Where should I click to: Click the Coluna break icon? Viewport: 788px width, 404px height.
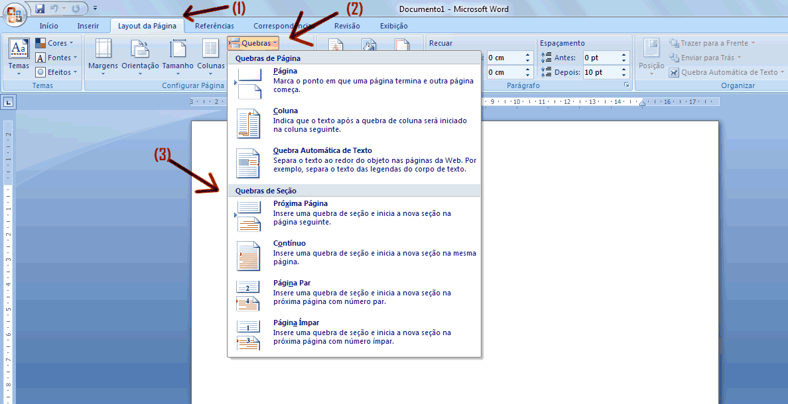pyautogui.click(x=249, y=123)
